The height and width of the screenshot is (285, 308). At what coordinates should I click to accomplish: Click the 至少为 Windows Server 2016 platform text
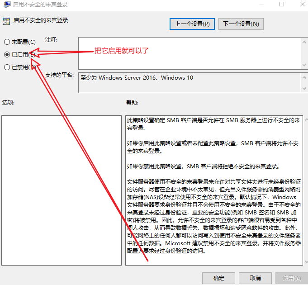click(137, 78)
